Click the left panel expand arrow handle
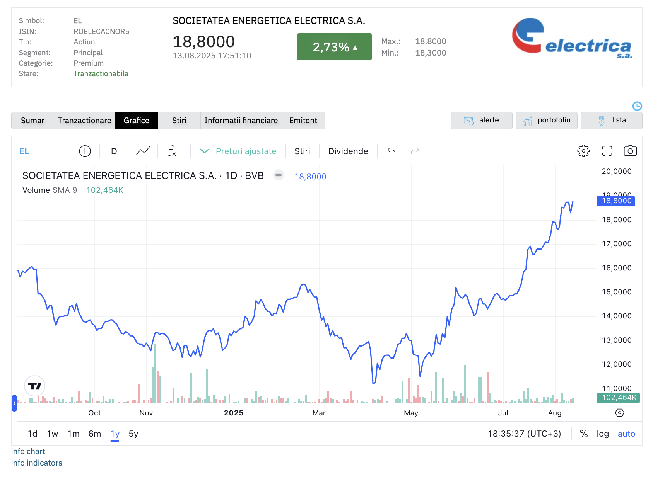Image resolution: width=653 pixels, height=483 pixels. [14, 403]
